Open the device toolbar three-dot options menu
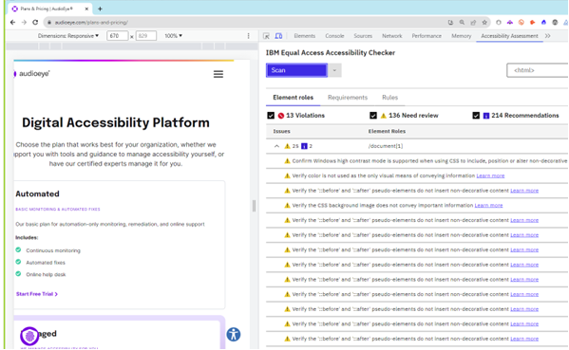The width and height of the screenshot is (569, 350). coord(248,36)
